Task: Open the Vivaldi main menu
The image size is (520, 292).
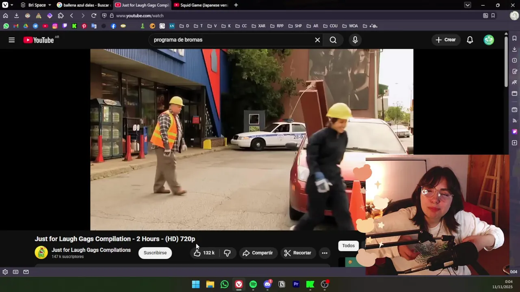Action: click(x=5, y=5)
